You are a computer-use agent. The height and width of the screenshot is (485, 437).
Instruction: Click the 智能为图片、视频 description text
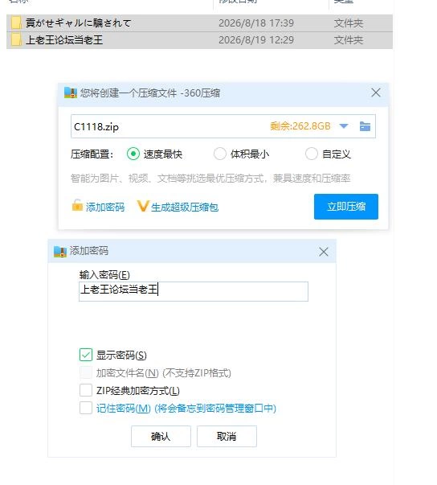point(210,179)
